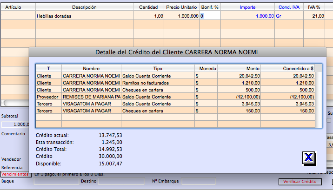The image size is (333, 190).
Task: Click the Verificar Crédito button
Action: coord(300,182)
